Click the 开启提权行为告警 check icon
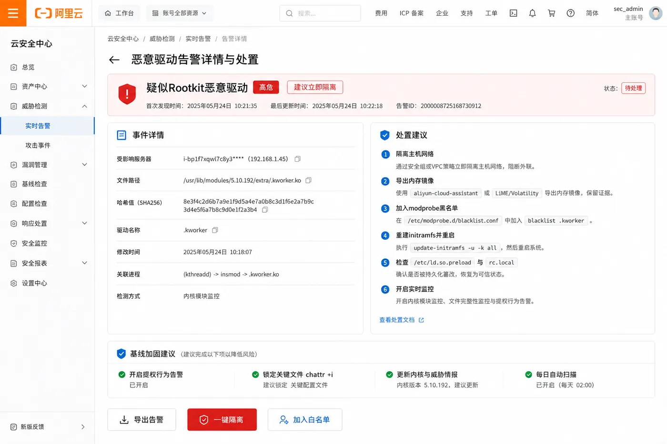This screenshot has height=444, width=667. pos(122,375)
